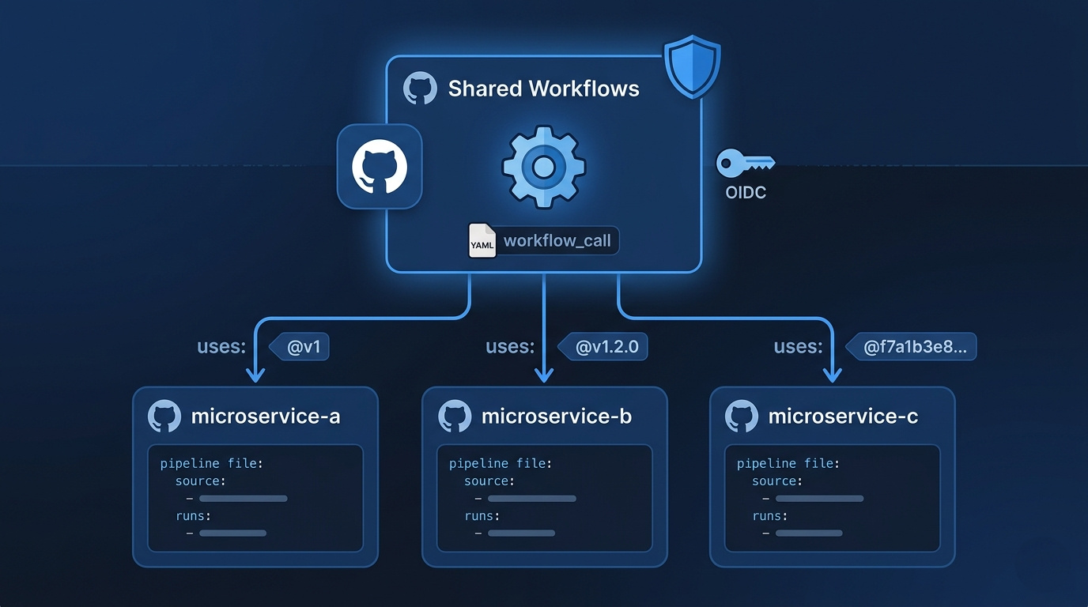The image size is (1088, 607).
Task: Click the Shared Workflows title
Action: pos(543,89)
